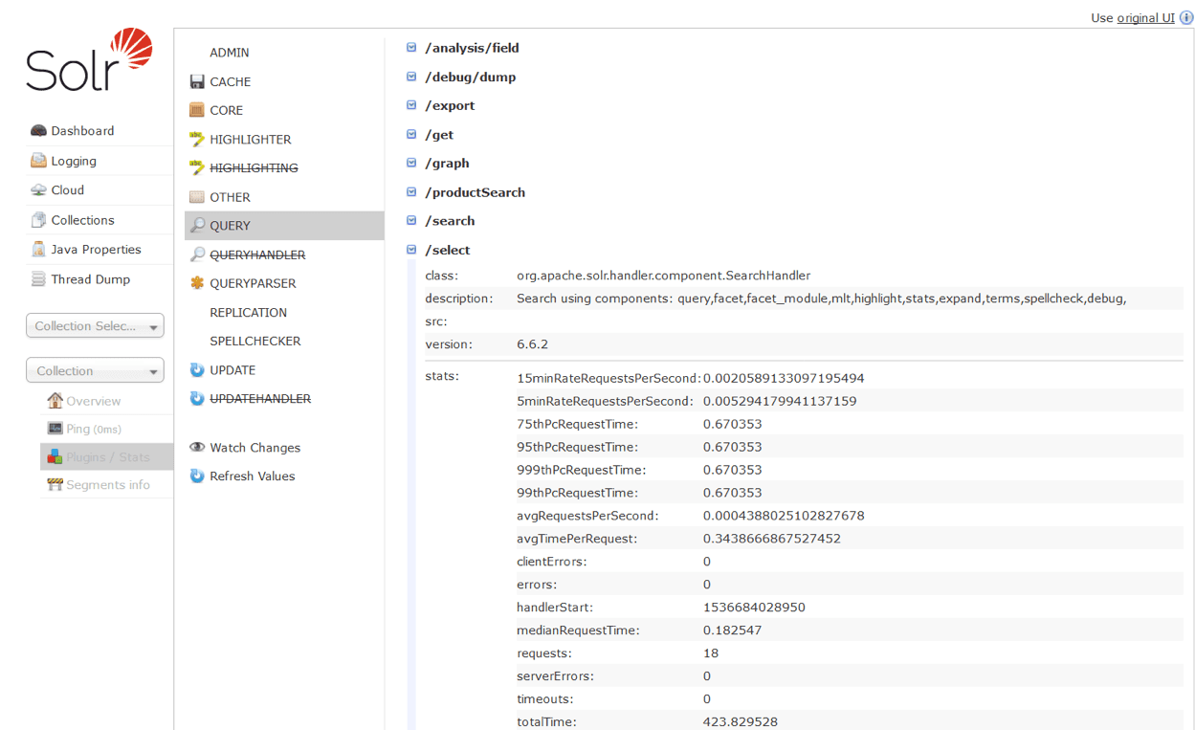The height and width of the screenshot is (730, 1195).
Task: Open the Cloud section
Action: pyautogui.click(x=68, y=190)
